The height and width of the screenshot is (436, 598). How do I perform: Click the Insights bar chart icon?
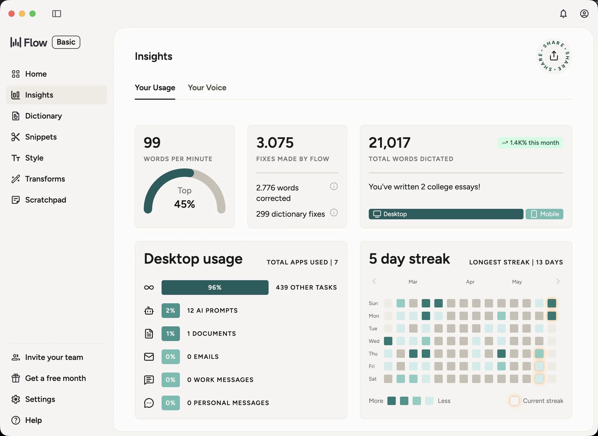(x=15, y=95)
